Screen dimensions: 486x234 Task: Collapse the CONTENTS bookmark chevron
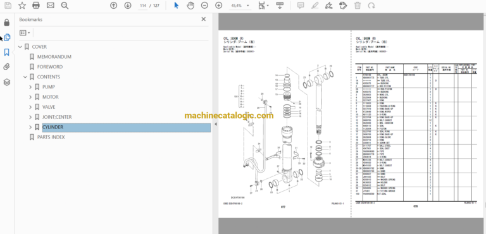click(25, 77)
